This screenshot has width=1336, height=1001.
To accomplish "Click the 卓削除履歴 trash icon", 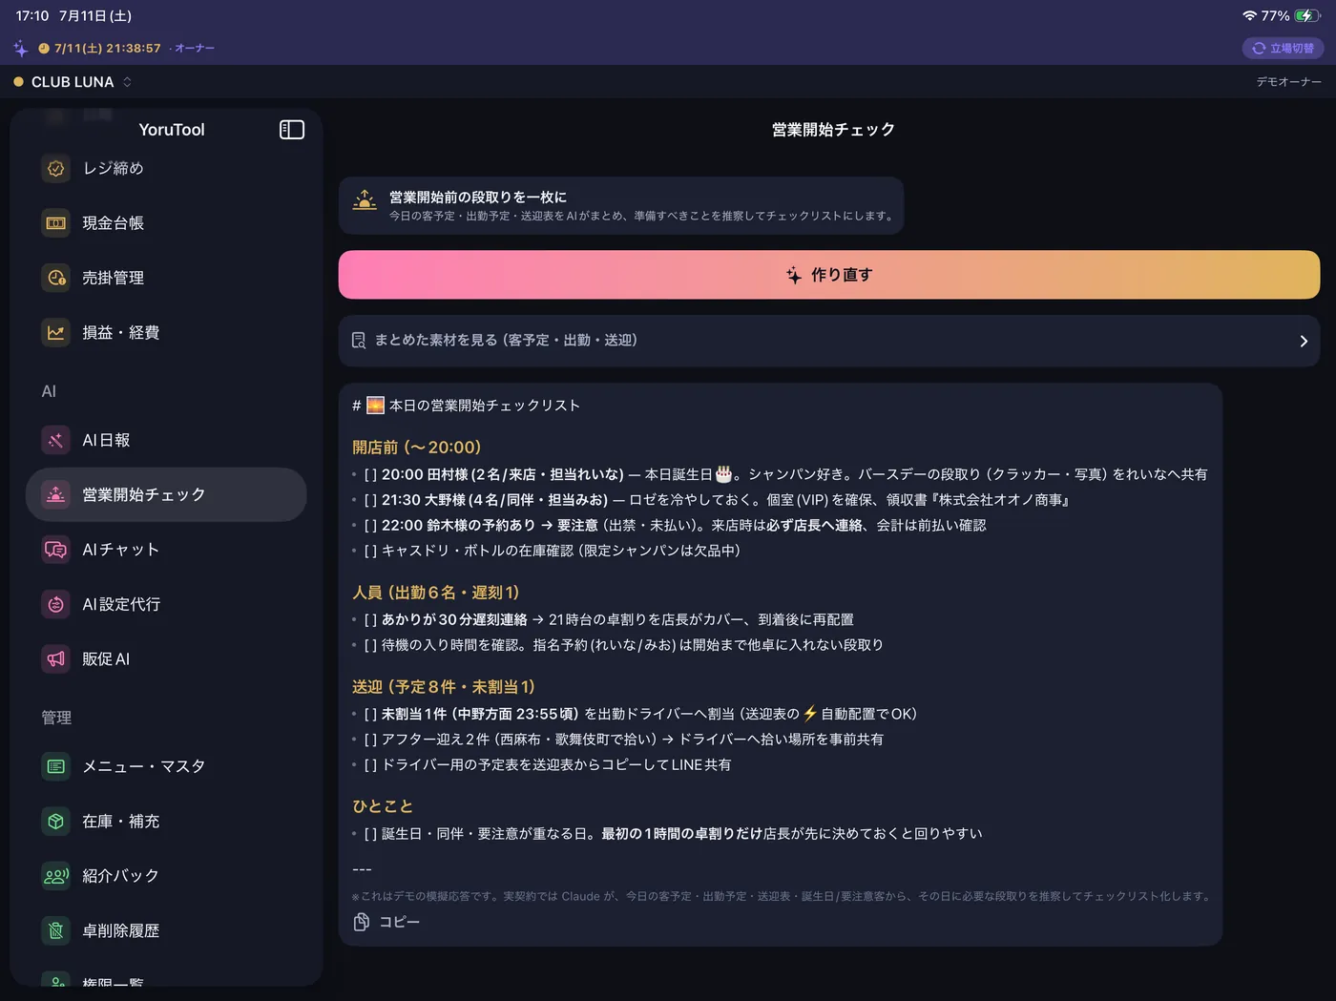I will coord(56,930).
